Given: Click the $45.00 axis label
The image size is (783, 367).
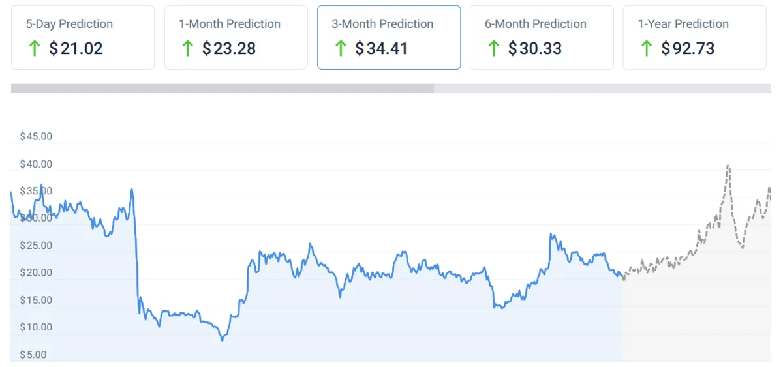Looking at the screenshot, I should coord(36,137).
